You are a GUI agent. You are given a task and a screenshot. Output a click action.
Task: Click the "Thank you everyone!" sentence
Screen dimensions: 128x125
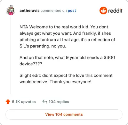70,82
